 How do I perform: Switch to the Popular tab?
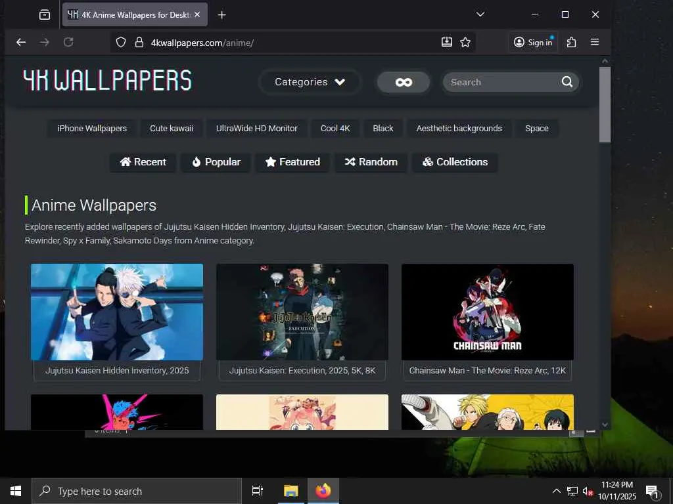[216, 162]
